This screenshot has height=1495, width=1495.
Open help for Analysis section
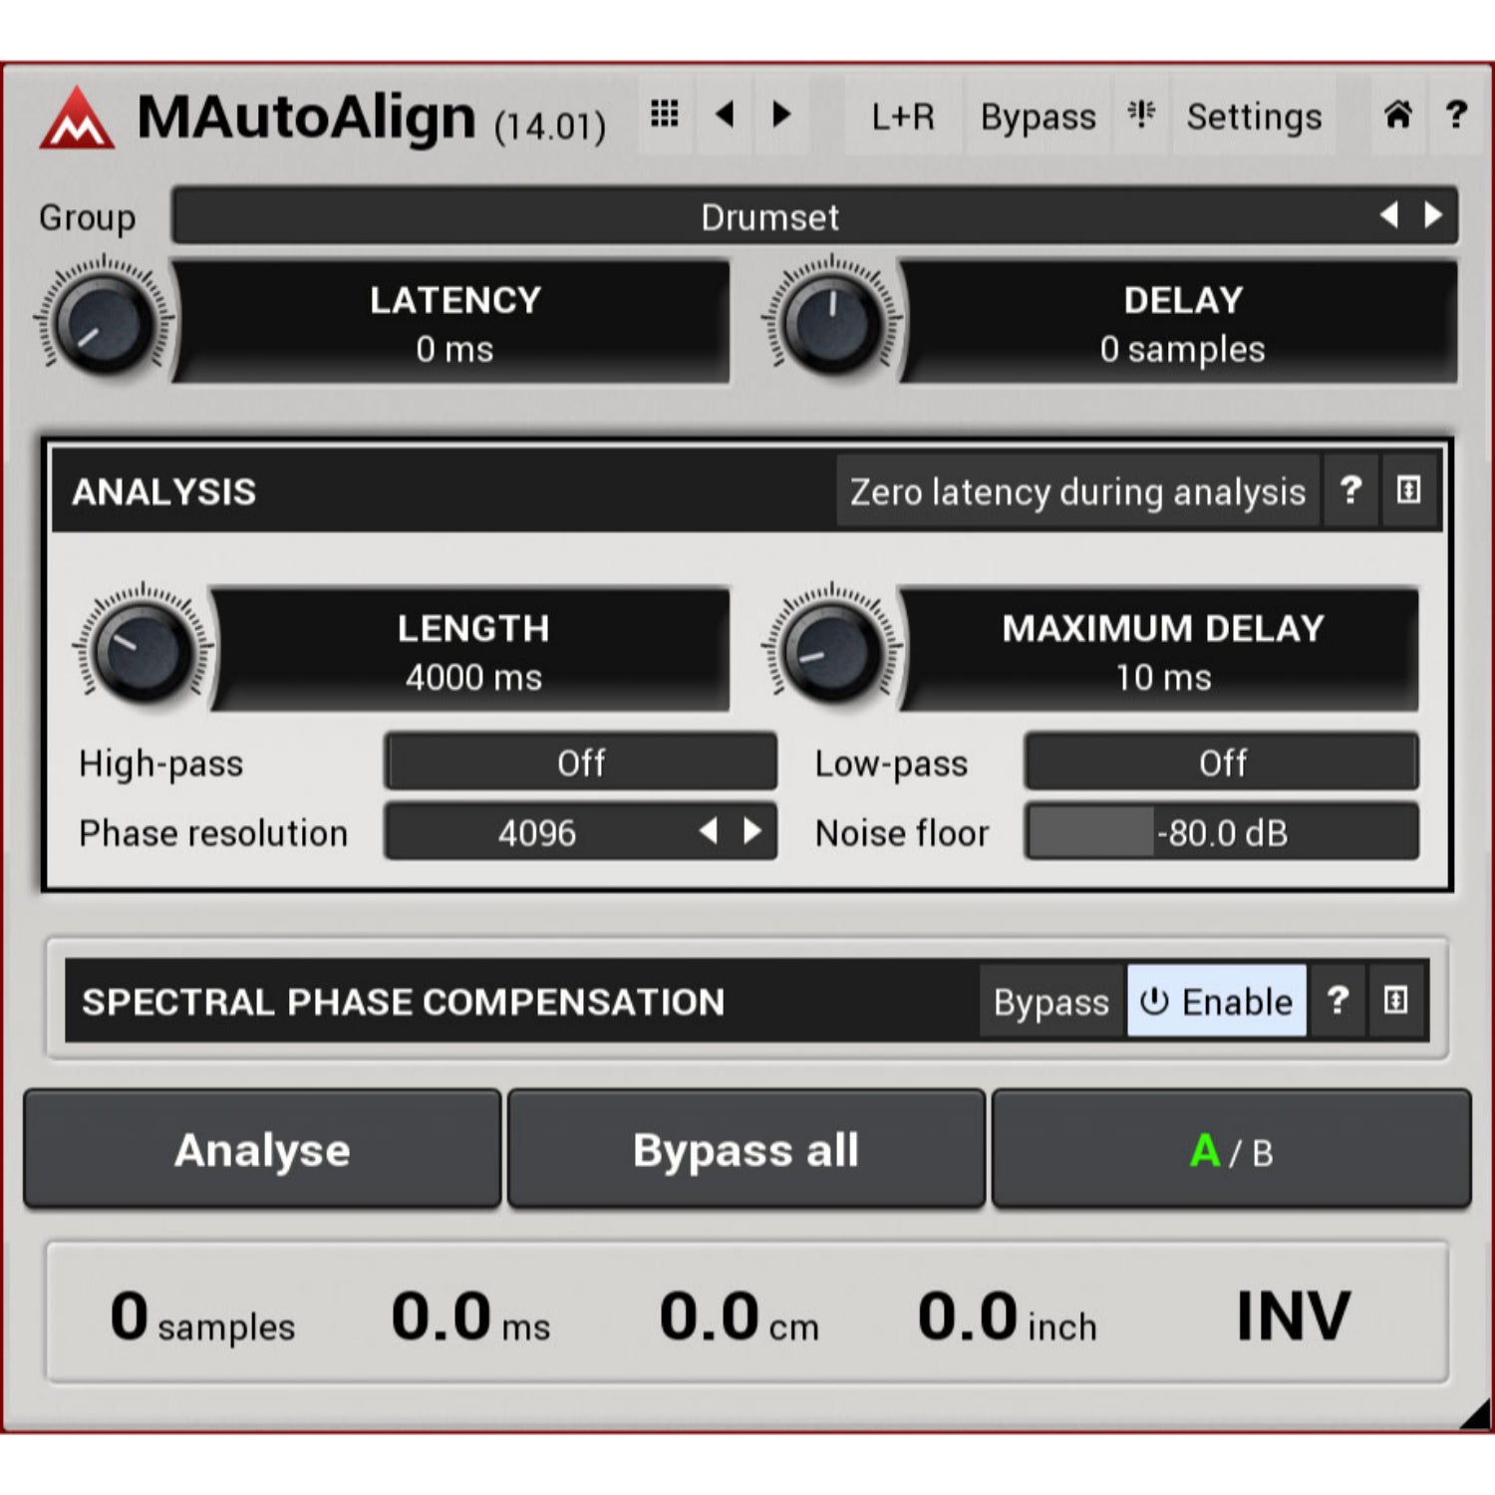1350,490
